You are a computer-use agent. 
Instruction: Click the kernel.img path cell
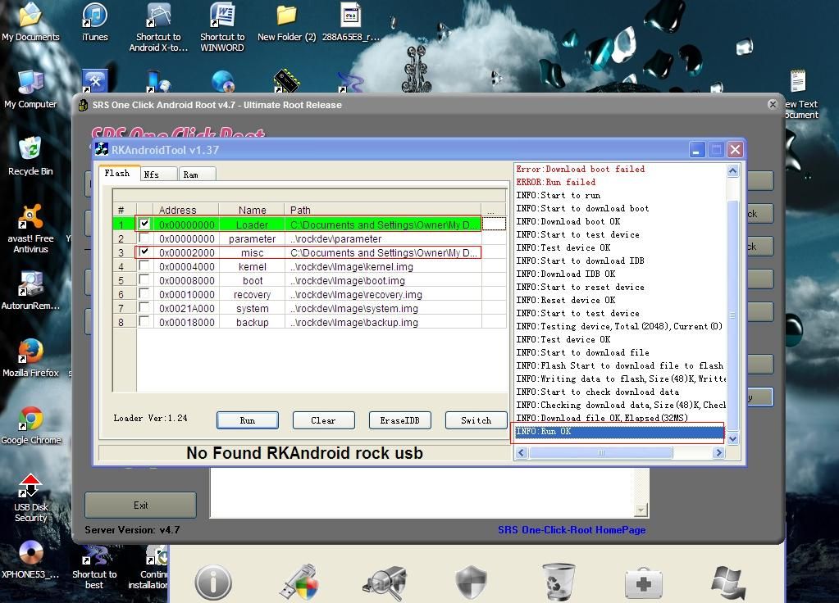pyautogui.click(x=383, y=266)
